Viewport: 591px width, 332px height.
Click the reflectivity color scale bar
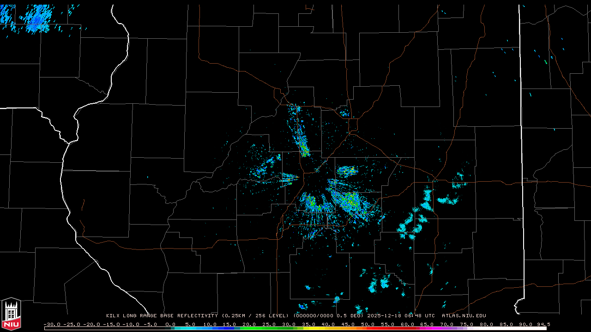(x=295, y=328)
